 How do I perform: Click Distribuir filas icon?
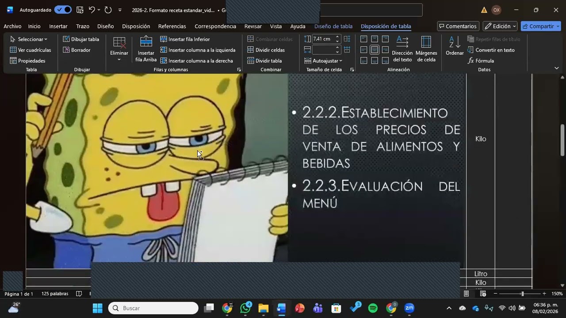[347, 39]
